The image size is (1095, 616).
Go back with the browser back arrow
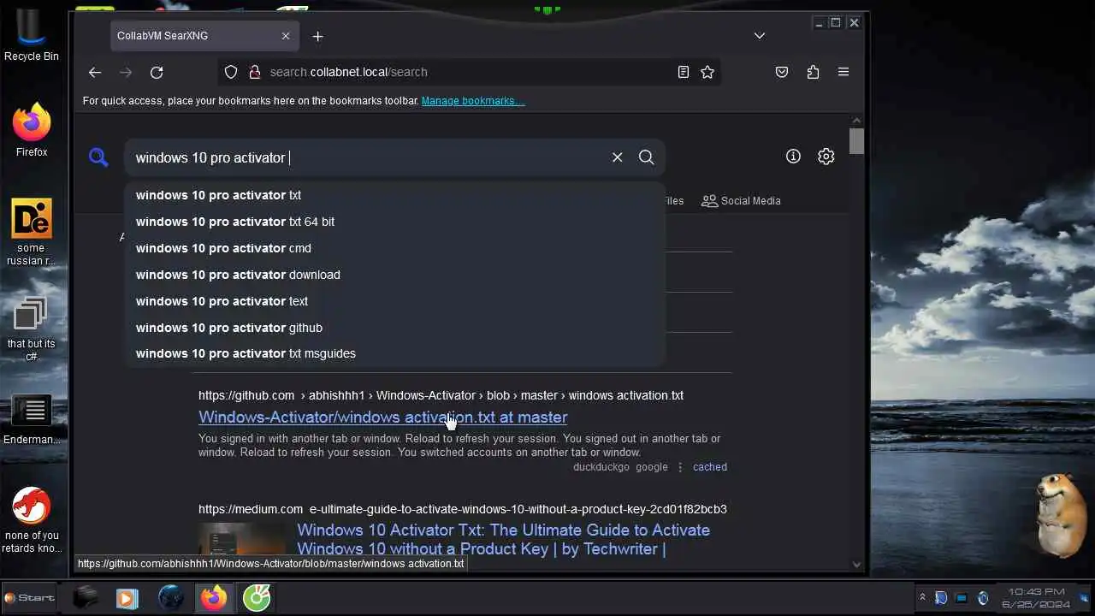(x=95, y=73)
